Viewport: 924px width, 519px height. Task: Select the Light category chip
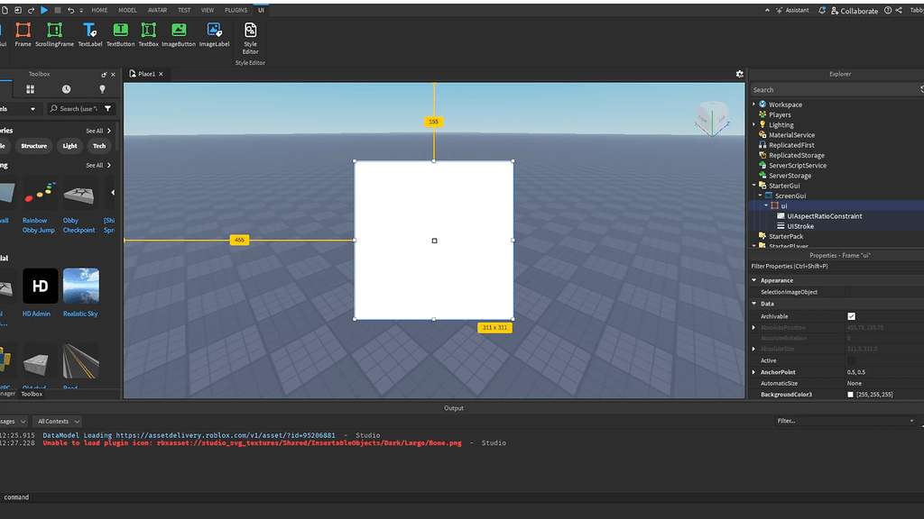[69, 146]
